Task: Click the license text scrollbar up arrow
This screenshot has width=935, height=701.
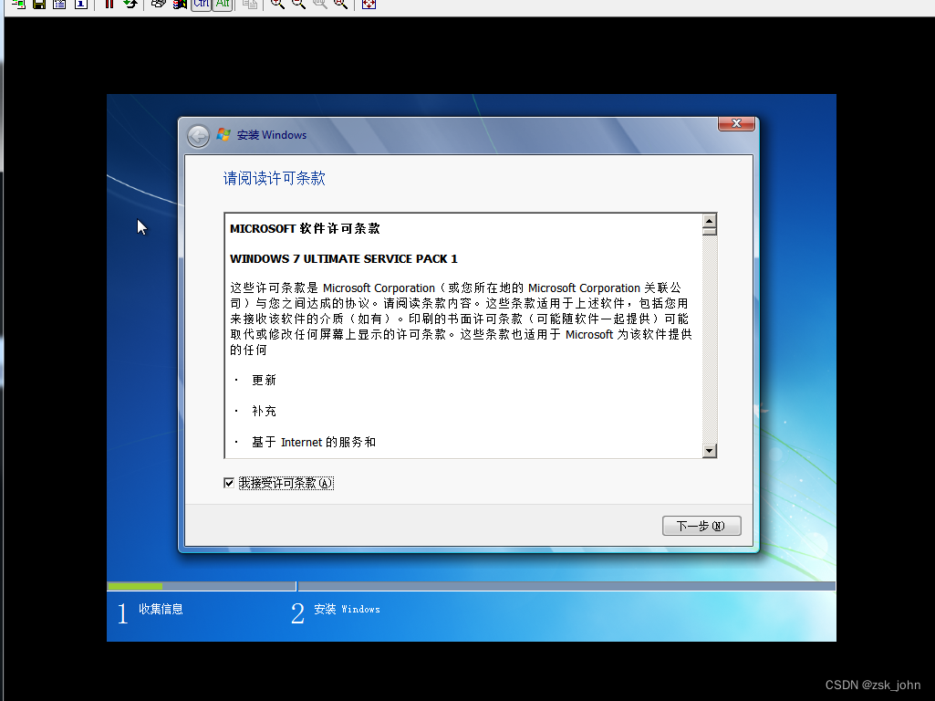Action: pos(709,221)
